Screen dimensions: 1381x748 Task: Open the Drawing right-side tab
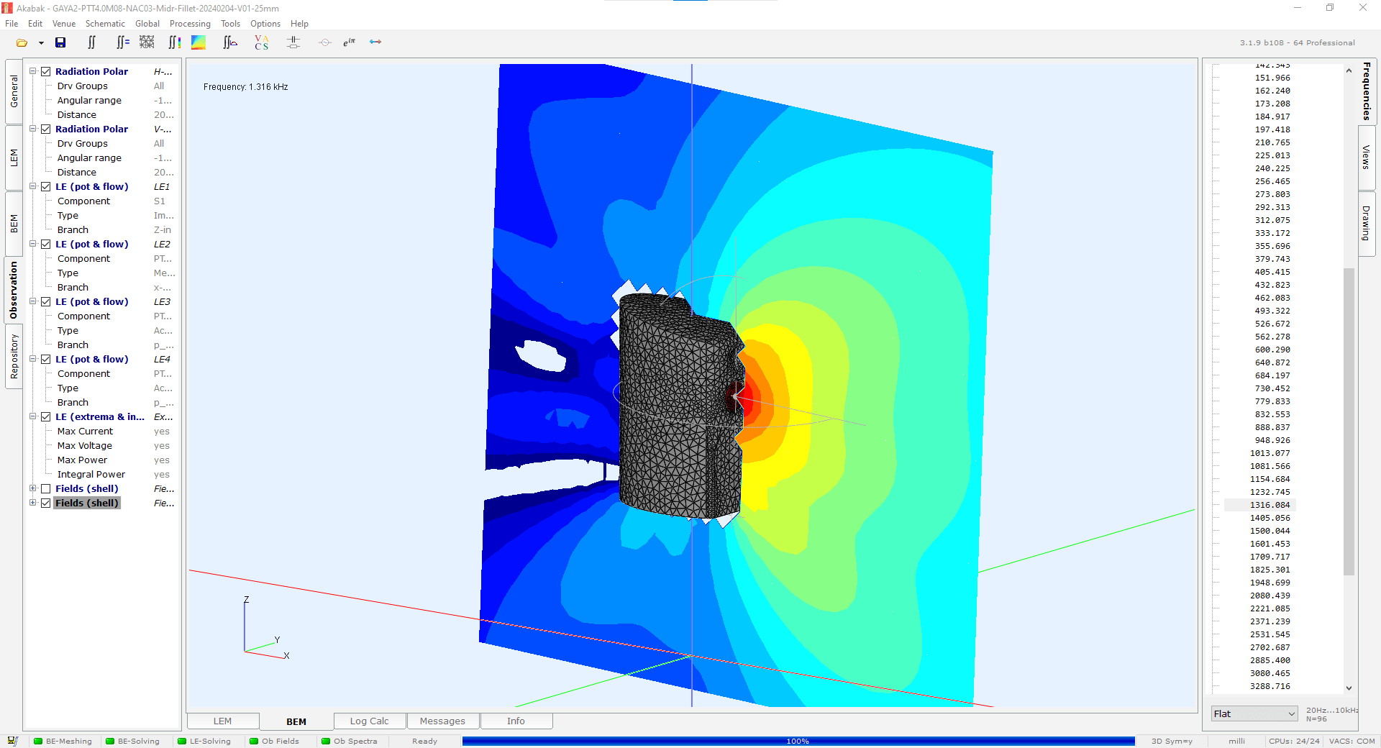[1366, 223]
